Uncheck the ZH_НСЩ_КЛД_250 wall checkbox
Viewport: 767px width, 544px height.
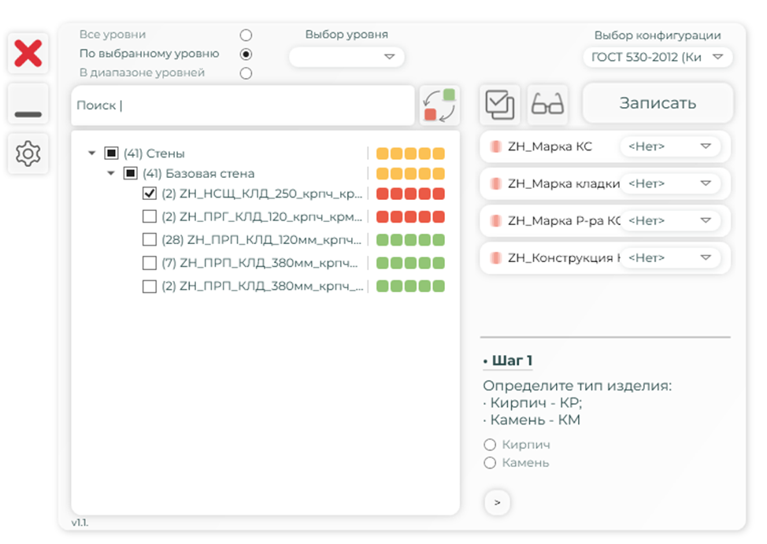149,193
